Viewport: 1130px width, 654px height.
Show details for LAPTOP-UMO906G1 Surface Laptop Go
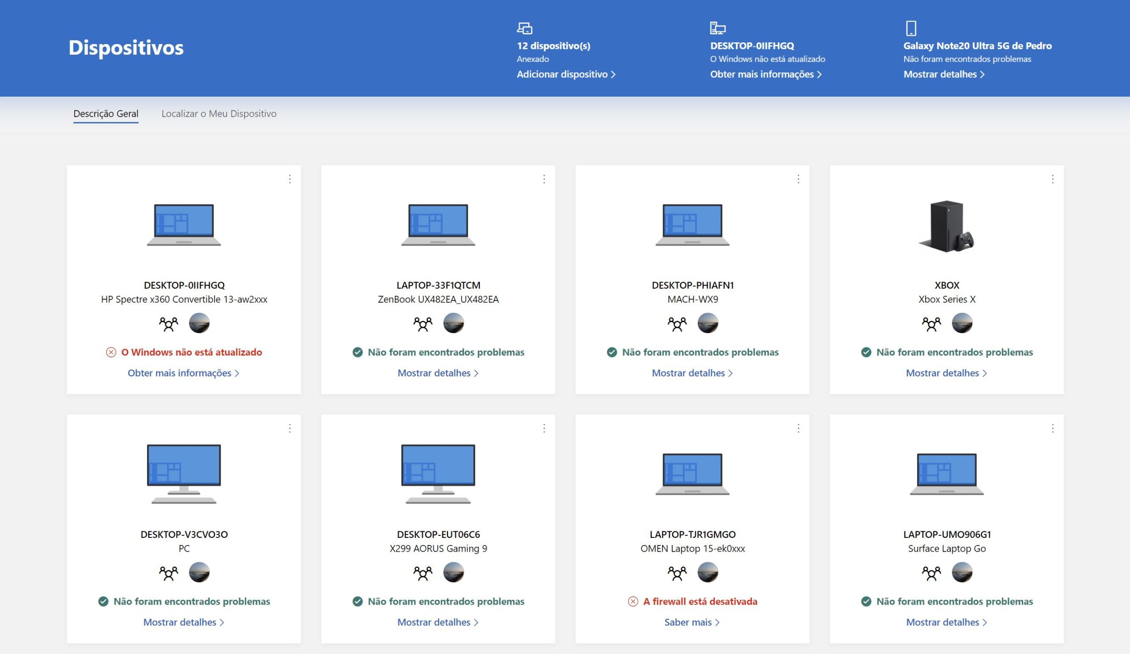click(x=947, y=622)
